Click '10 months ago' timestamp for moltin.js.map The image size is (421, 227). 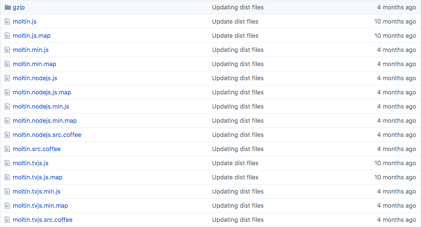pyautogui.click(x=395, y=36)
